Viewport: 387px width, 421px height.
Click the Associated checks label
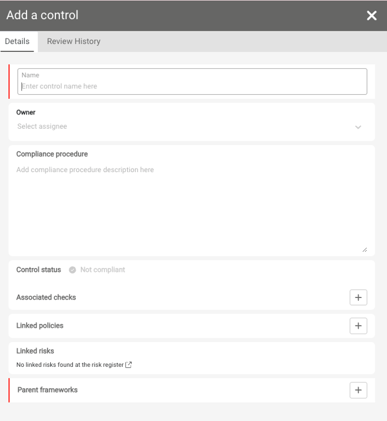tap(46, 297)
